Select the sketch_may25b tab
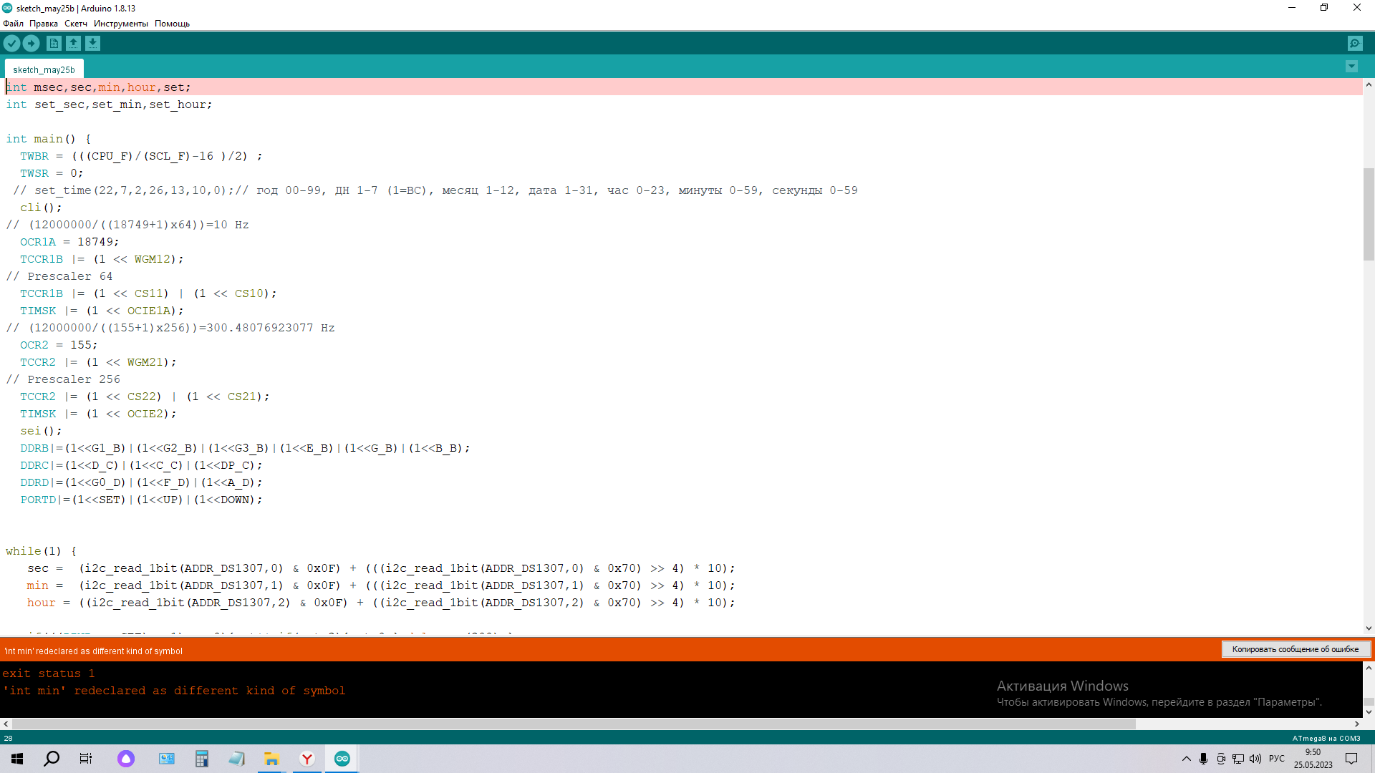 point(44,69)
